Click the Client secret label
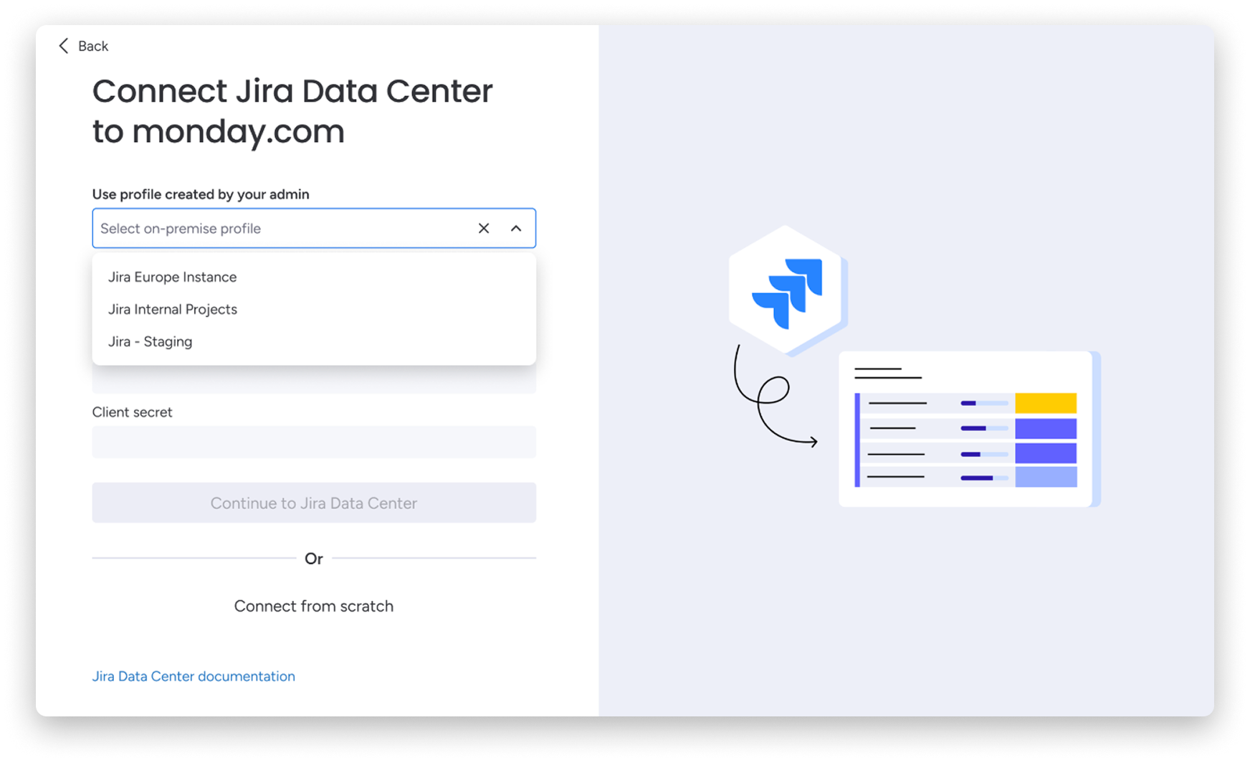Screen dimensions: 1250x758 click(x=132, y=412)
